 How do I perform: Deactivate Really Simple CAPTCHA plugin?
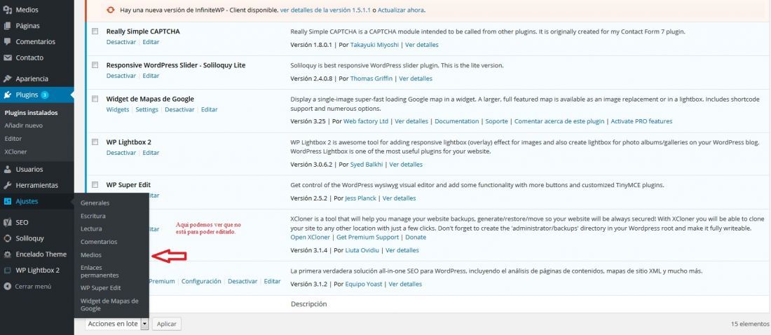tap(121, 42)
